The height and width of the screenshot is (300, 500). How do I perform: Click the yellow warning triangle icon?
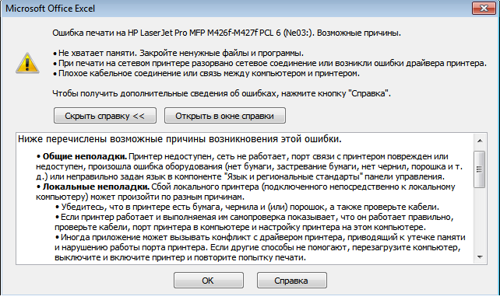(x=27, y=63)
